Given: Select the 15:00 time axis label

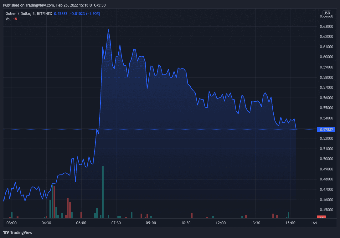Looking at the screenshot, I should (291, 223).
